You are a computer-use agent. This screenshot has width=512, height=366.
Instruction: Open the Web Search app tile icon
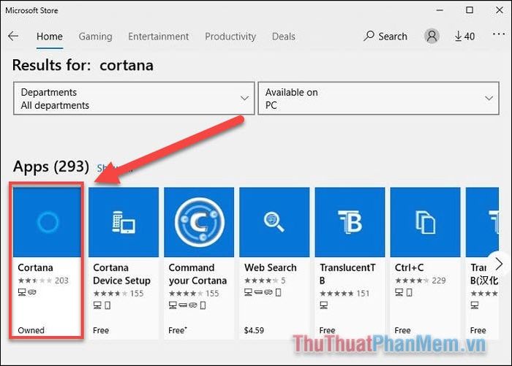pos(274,222)
